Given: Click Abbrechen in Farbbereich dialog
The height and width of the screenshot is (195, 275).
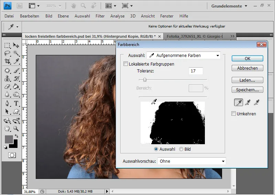Looking at the screenshot, I should coord(247,68).
